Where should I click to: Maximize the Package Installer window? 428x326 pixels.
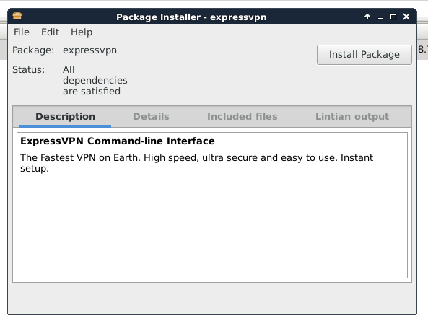click(393, 17)
